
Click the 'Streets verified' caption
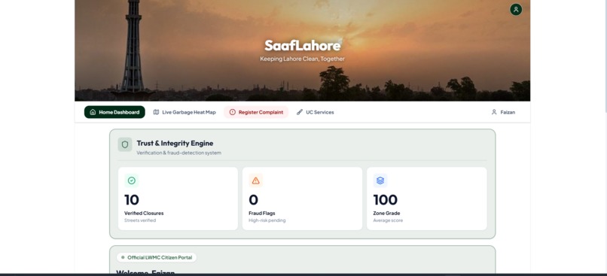click(140, 220)
